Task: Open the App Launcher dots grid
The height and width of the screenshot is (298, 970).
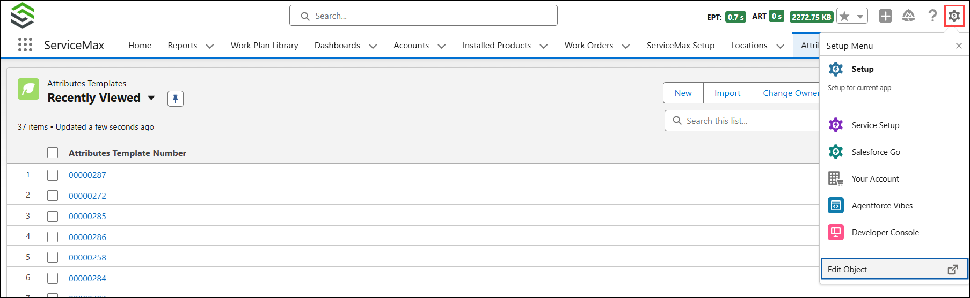Action: click(25, 44)
